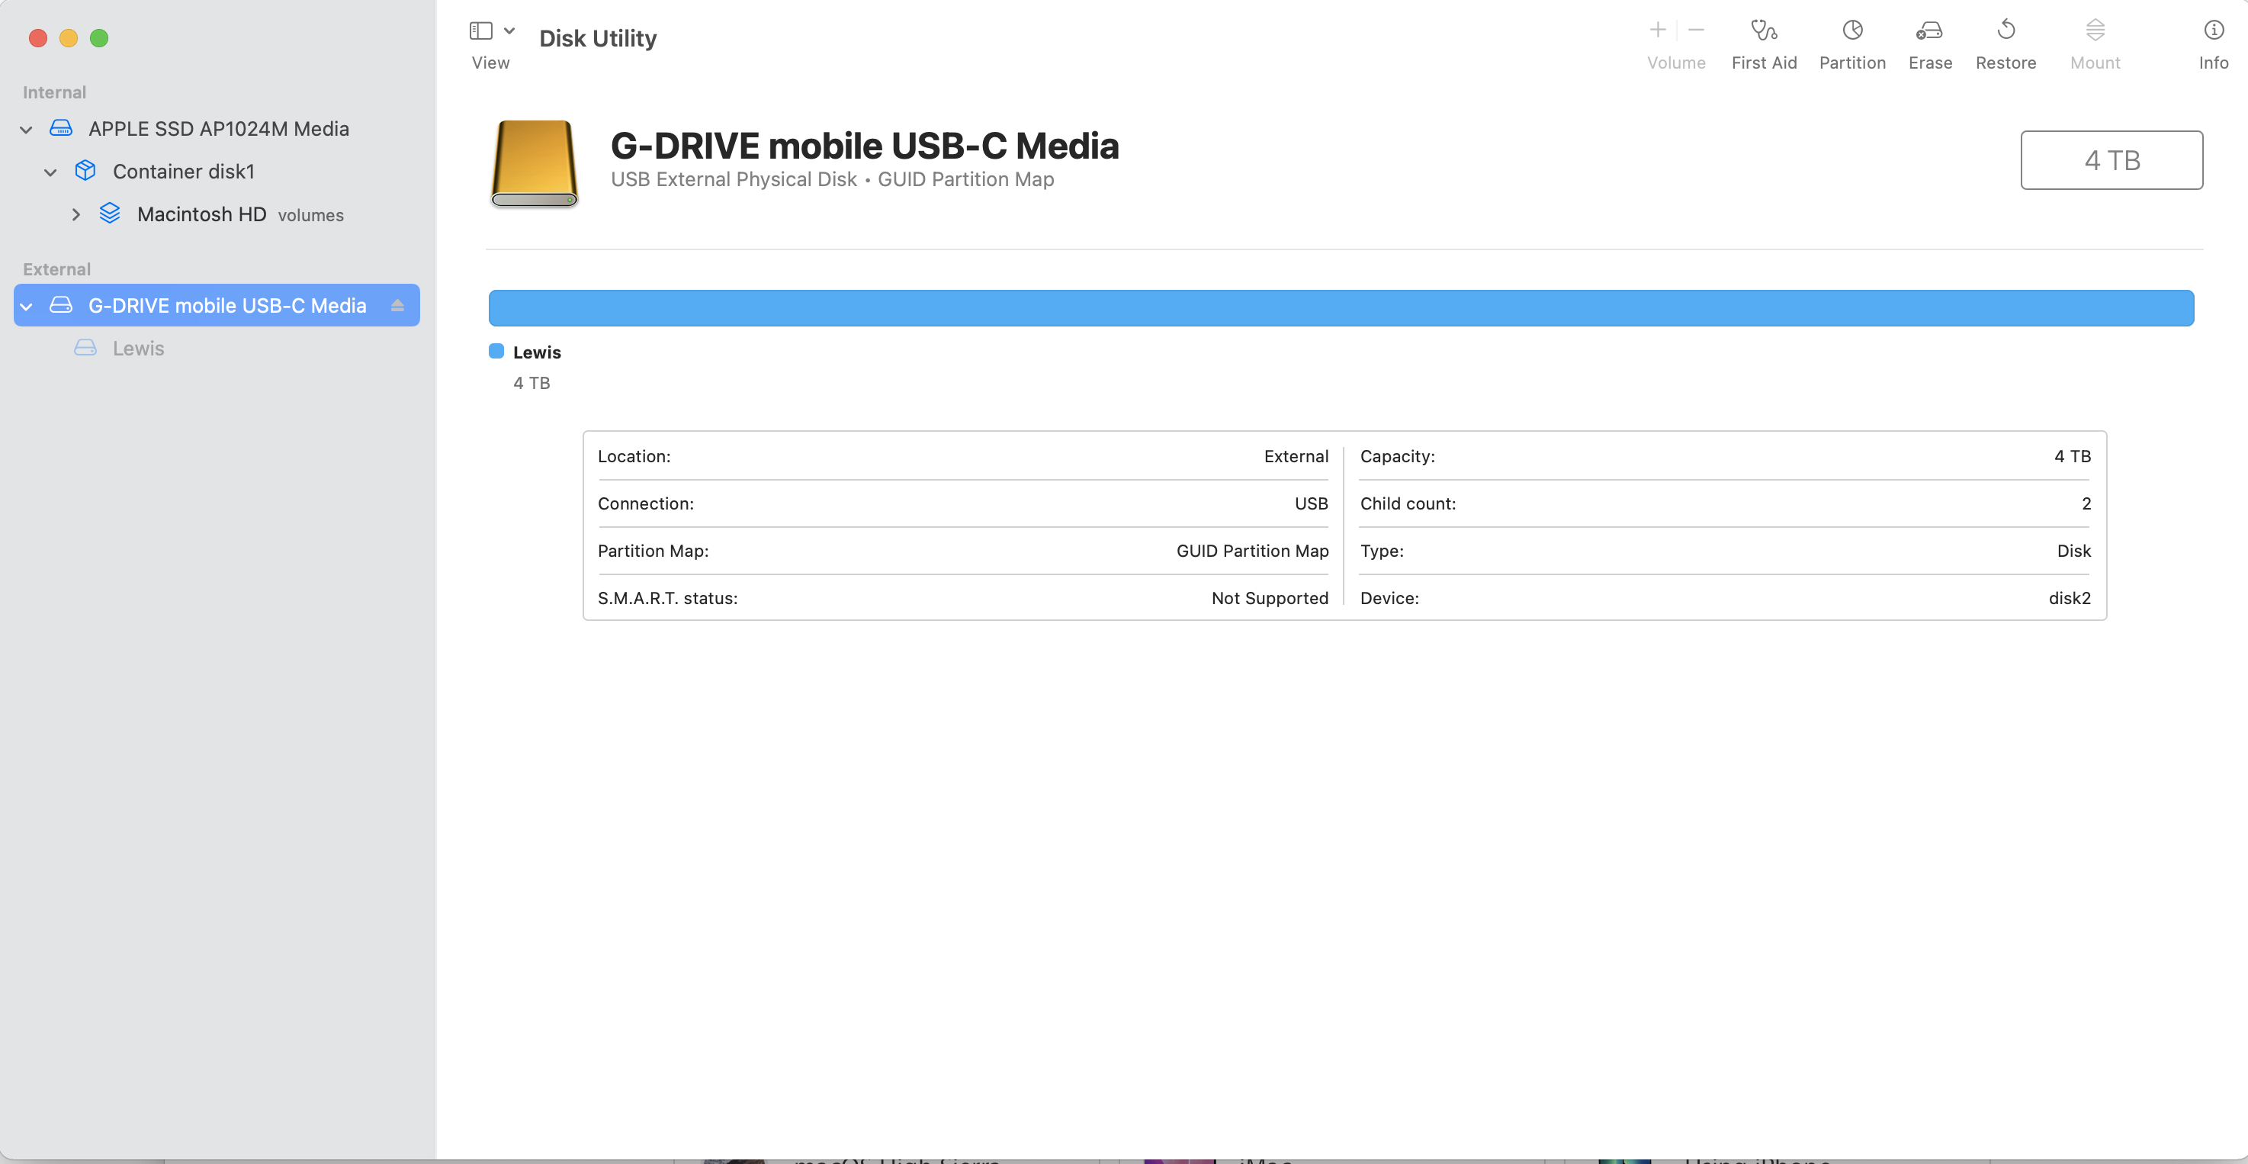Viewport: 2248px width, 1164px height.
Task: Select Macintosh HD in the sidebar
Action: [201, 215]
